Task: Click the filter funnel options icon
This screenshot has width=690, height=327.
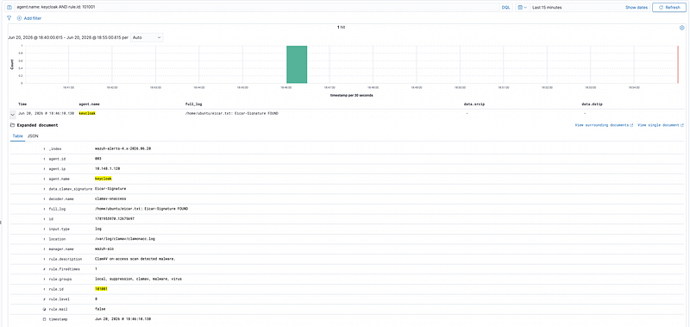Action: [x=9, y=18]
